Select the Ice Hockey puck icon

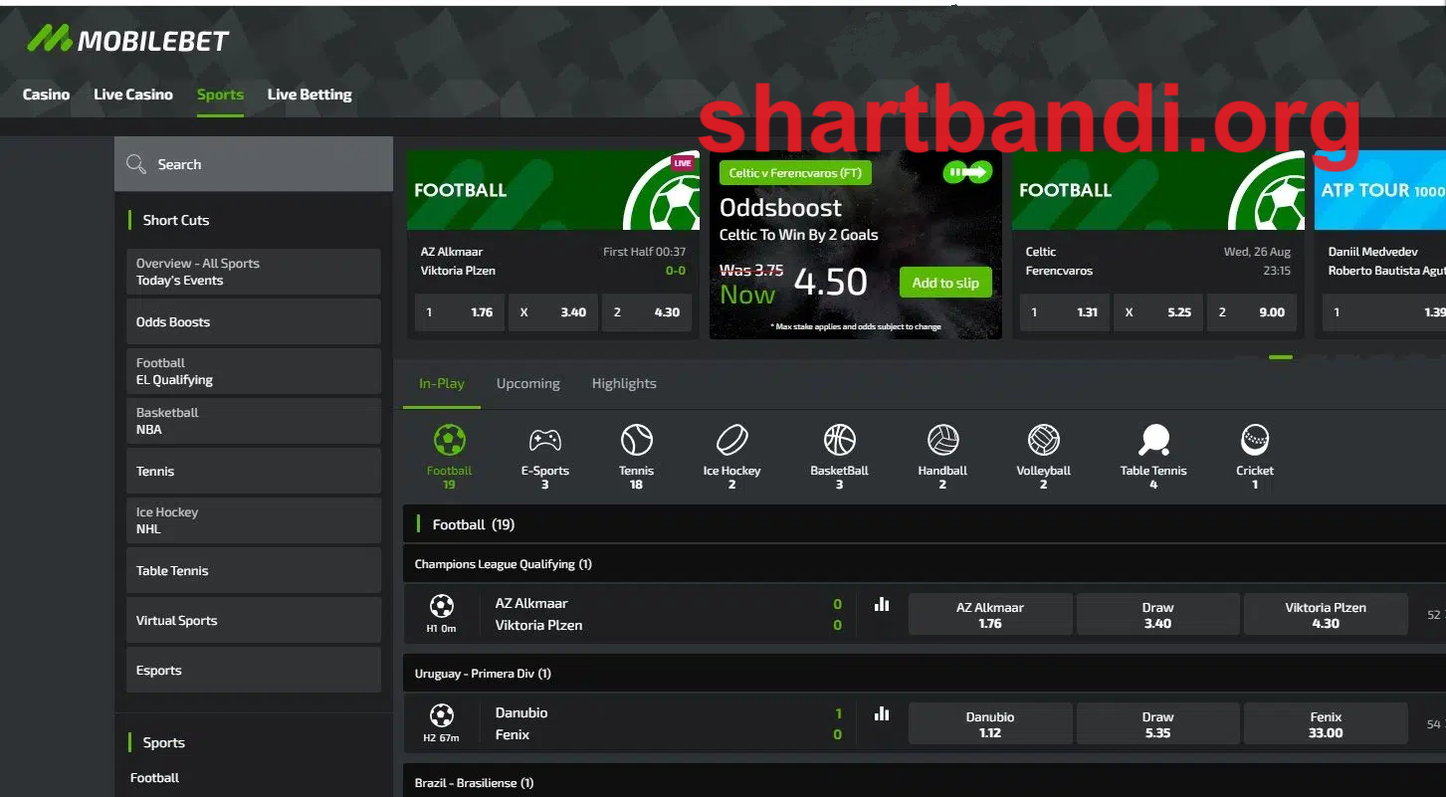point(731,440)
